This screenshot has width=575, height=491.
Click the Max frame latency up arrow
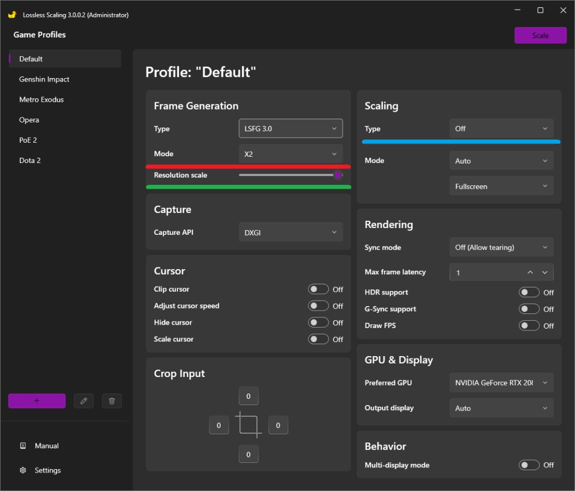point(530,272)
